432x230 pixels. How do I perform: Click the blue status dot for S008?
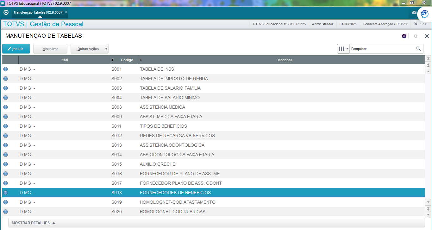tap(5, 107)
